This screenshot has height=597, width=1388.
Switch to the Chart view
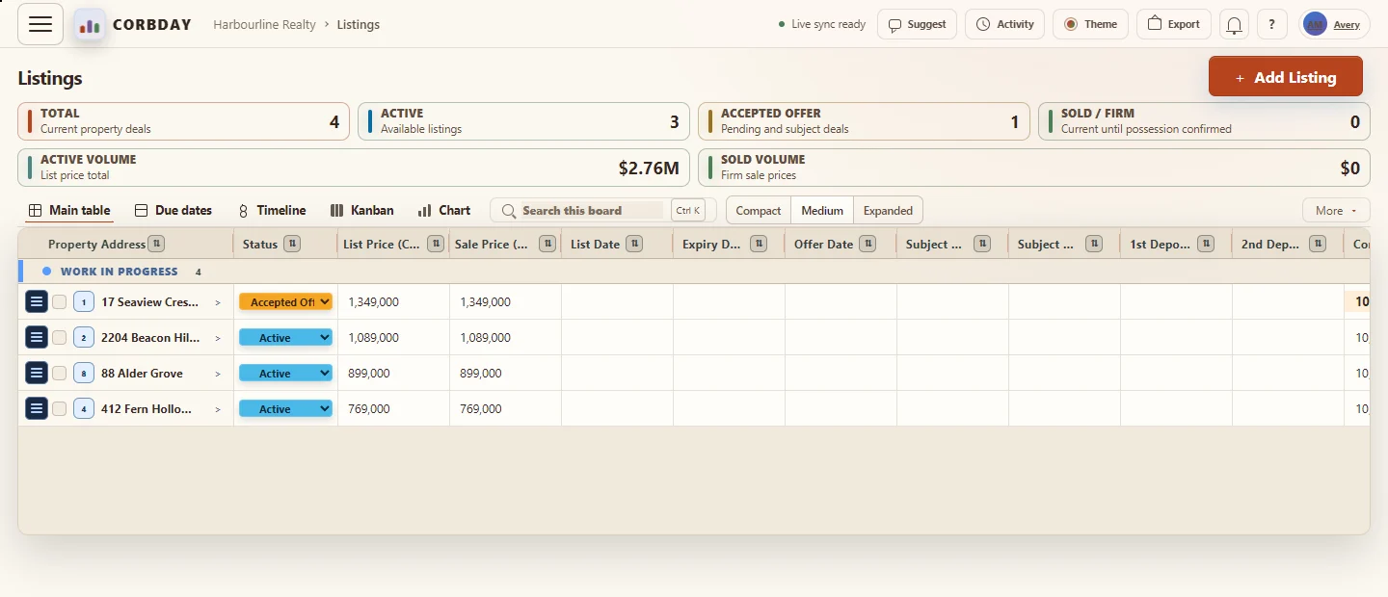pyautogui.click(x=444, y=210)
